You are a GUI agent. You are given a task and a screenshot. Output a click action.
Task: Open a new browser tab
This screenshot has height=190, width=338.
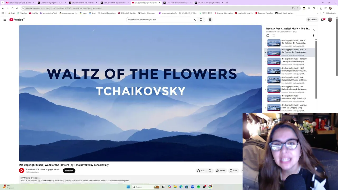pos(227,3)
